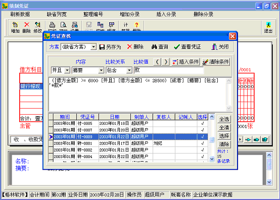Open the 包含 comparison relation dropdown

point(129,70)
